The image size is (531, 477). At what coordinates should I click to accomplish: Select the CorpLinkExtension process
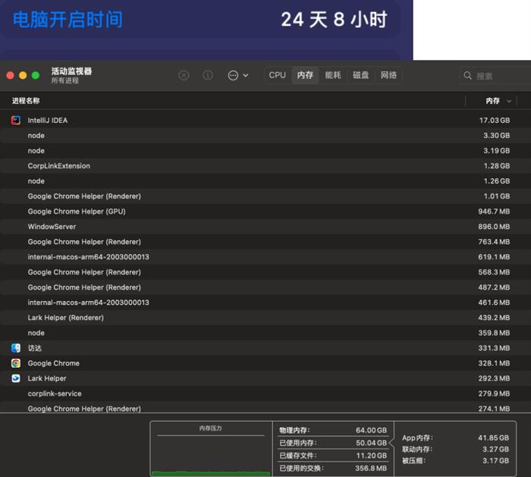[x=265, y=166]
